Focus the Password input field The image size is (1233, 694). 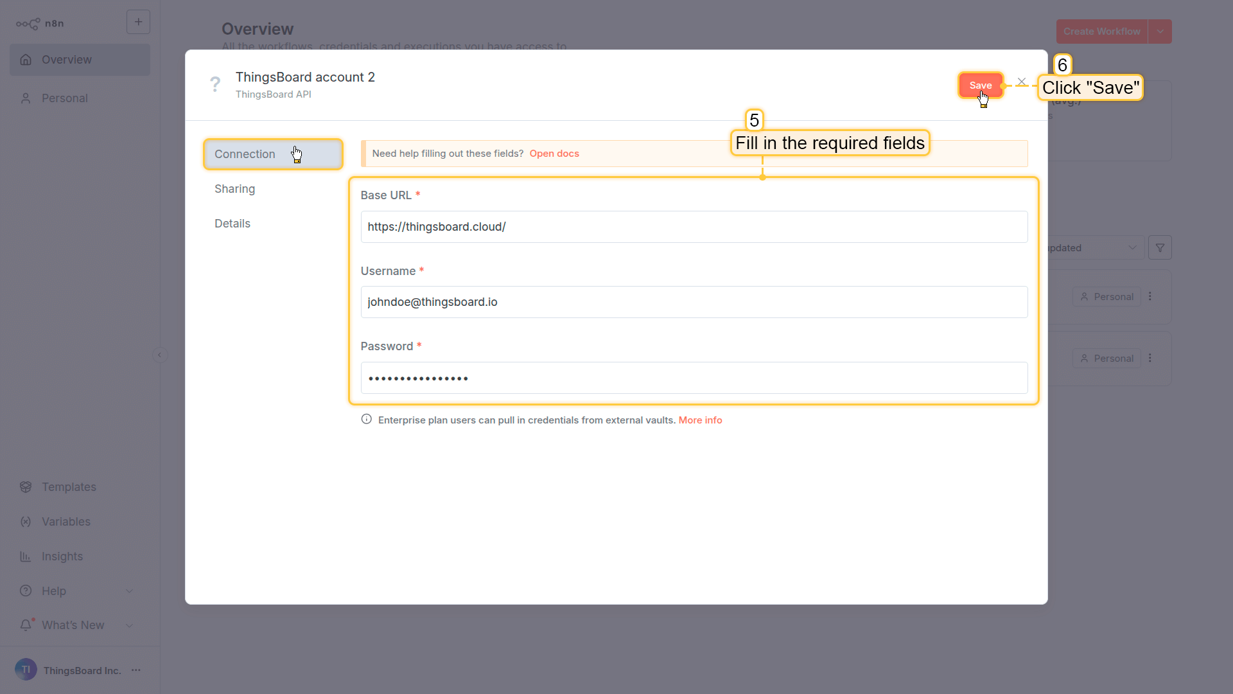tap(694, 378)
